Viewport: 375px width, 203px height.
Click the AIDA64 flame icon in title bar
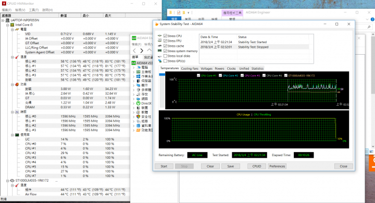point(157,24)
